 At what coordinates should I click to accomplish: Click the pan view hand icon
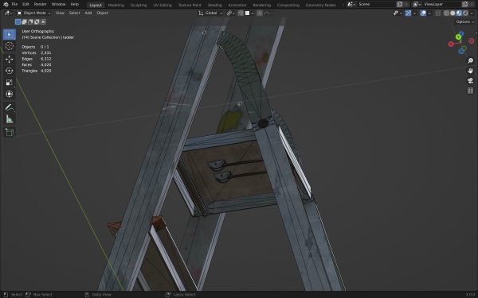(x=470, y=71)
